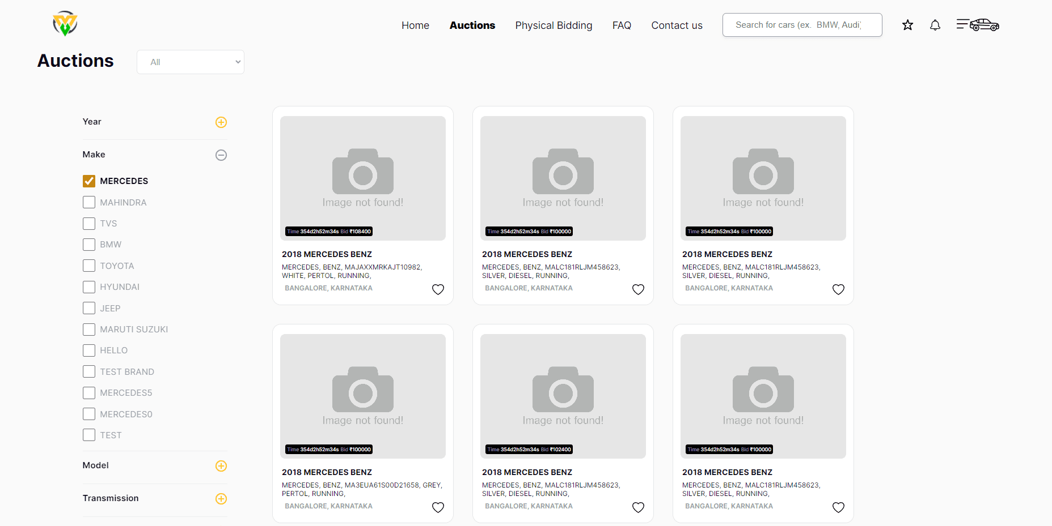Collapse the Make filter minus icon

click(x=221, y=155)
